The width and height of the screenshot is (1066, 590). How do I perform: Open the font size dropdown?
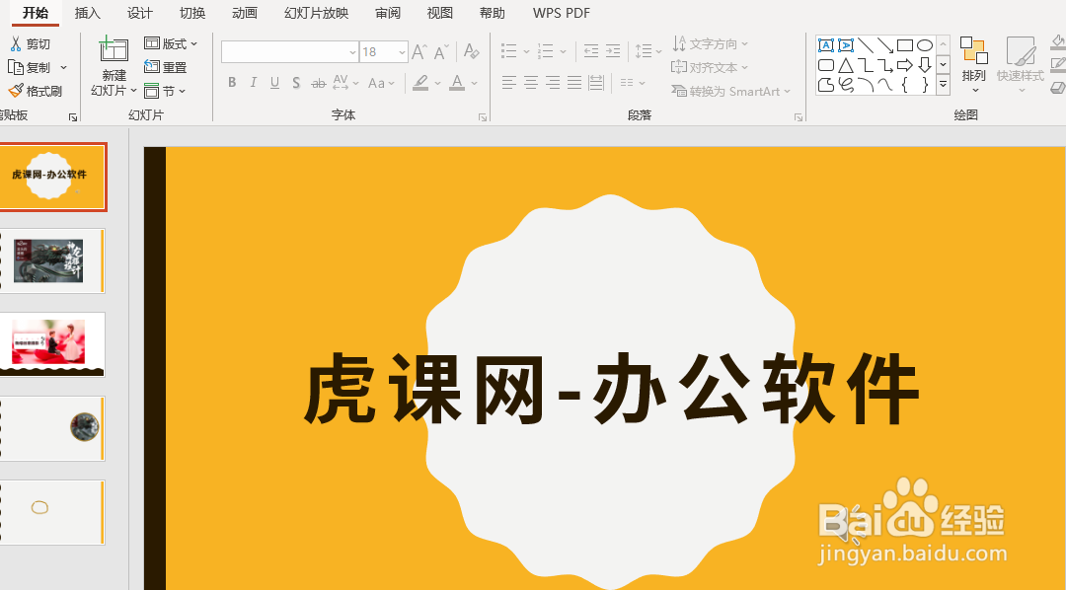pos(401,50)
